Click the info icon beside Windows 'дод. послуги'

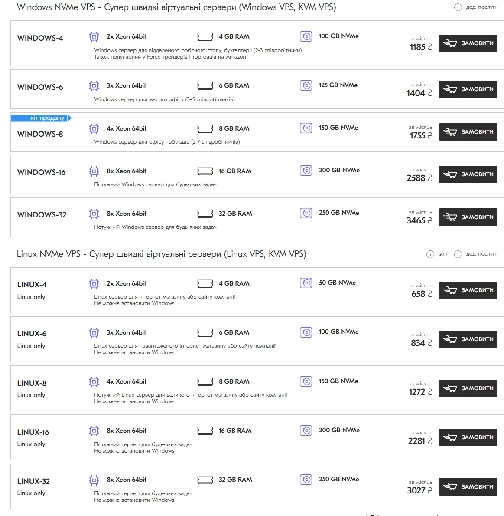[458, 7]
